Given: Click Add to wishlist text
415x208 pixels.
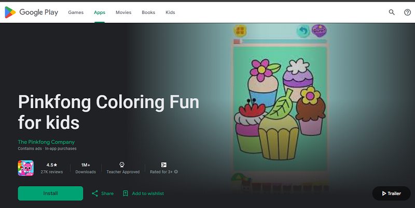Looking at the screenshot, I should (148, 194).
